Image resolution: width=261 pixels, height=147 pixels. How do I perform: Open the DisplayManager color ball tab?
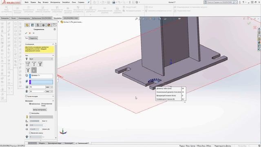49,25
